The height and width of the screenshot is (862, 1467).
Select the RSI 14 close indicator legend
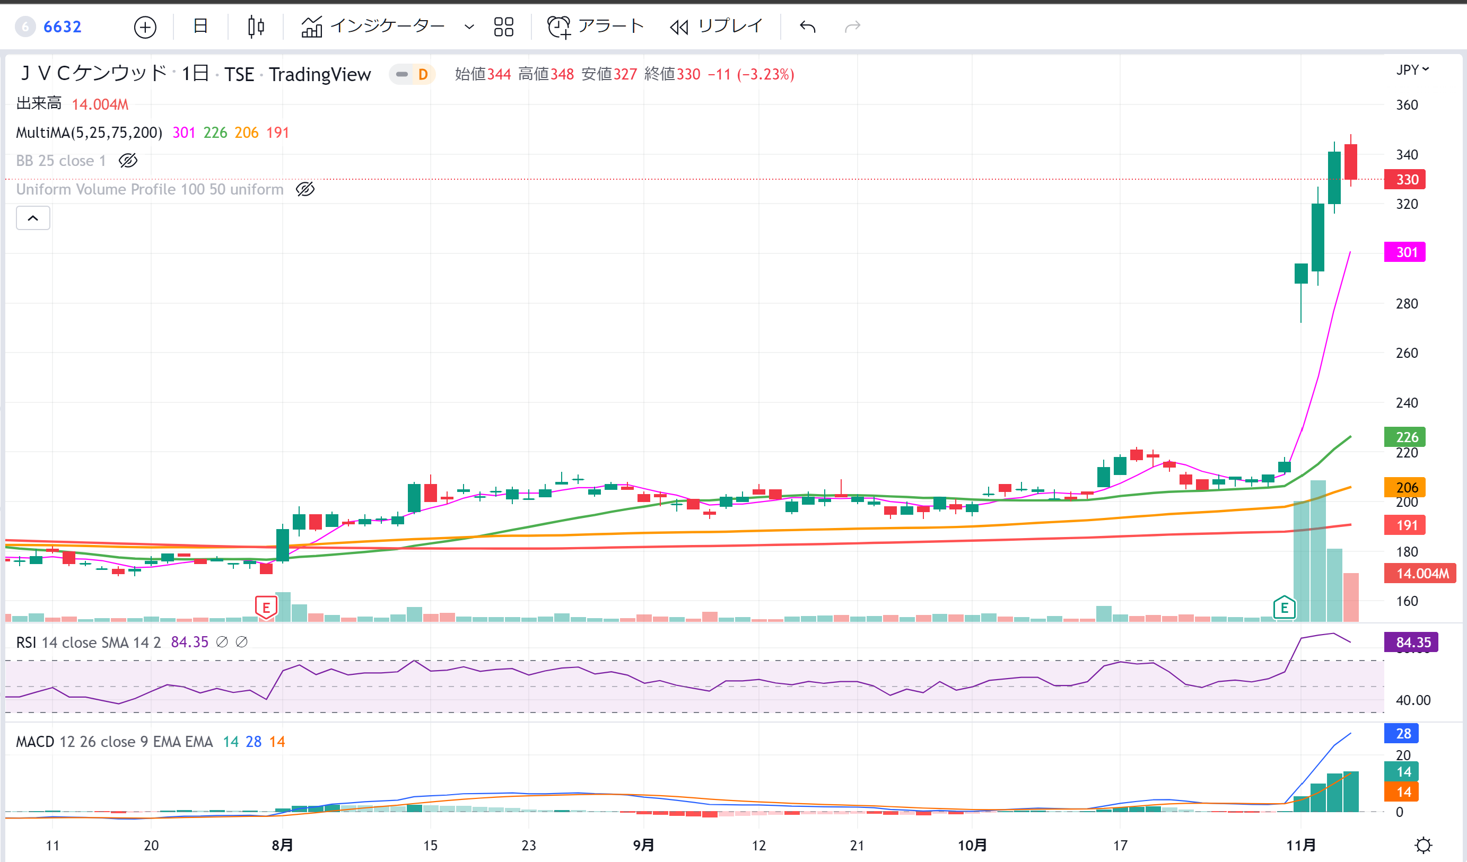point(89,642)
